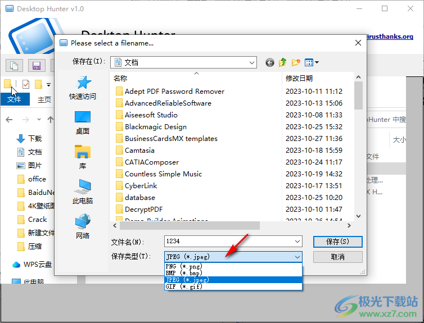The image size is (424, 323).
Task: Select Desktop (桌面) in places bar
Action: point(83,123)
